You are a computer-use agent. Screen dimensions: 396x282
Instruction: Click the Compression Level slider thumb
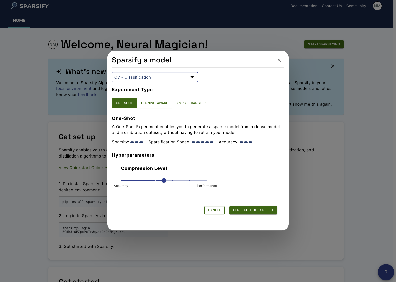click(164, 180)
